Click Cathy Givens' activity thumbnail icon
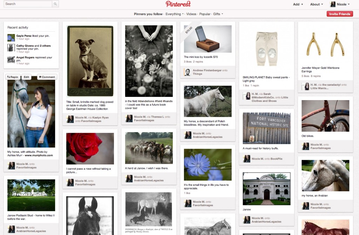Image resolution: width=359 pixels, height=235 pixels. (x=11, y=48)
